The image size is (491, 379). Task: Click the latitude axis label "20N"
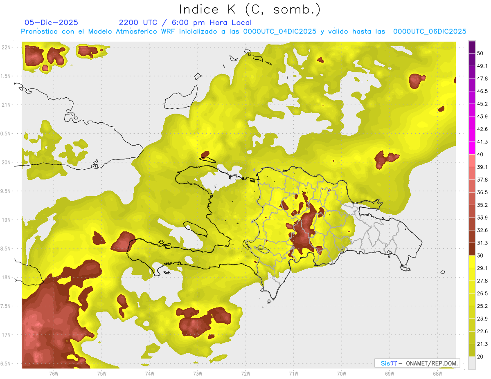tap(7, 162)
